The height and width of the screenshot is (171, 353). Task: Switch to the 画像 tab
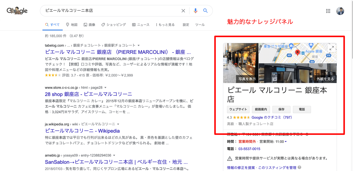click(x=89, y=25)
